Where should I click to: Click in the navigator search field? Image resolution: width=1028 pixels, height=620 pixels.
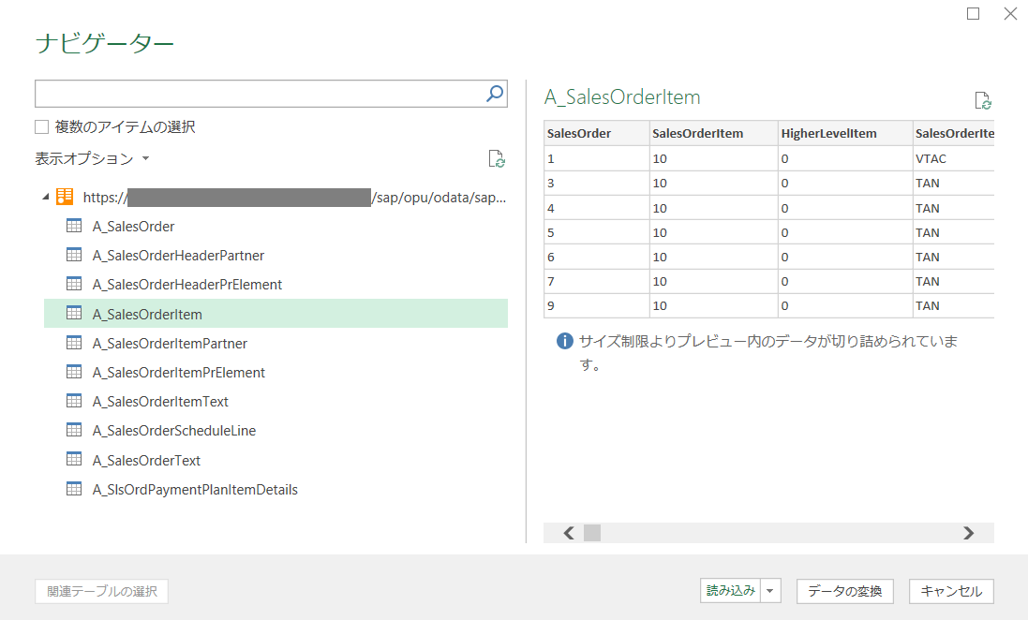tap(260, 94)
